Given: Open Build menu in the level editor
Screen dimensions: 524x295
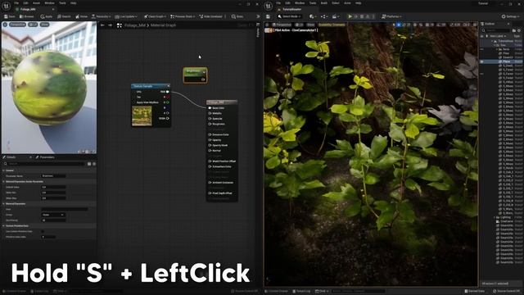Looking at the screenshot, I should [324, 3].
